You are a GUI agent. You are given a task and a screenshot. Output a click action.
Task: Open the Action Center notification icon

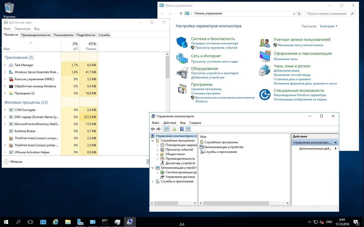pos(356,222)
